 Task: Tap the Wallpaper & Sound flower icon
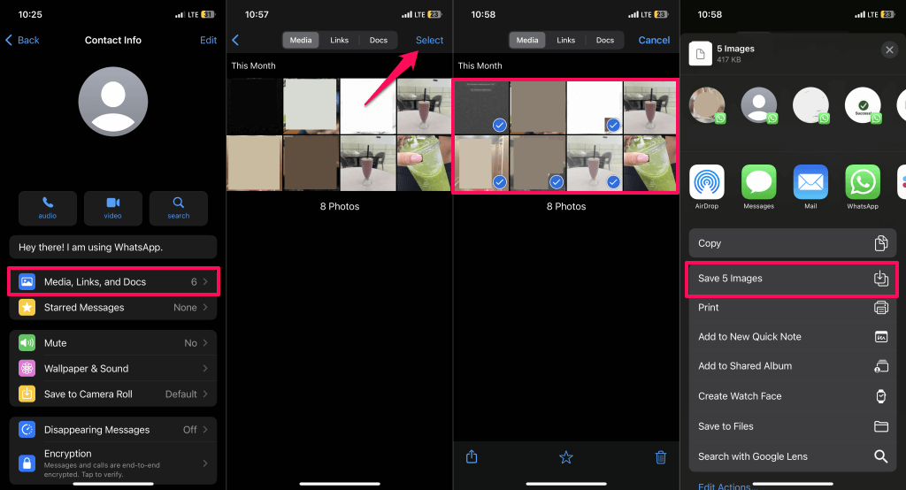27,368
